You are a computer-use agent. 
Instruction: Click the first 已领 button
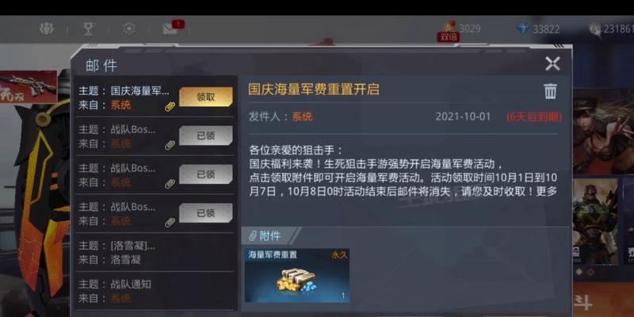point(206,136)
